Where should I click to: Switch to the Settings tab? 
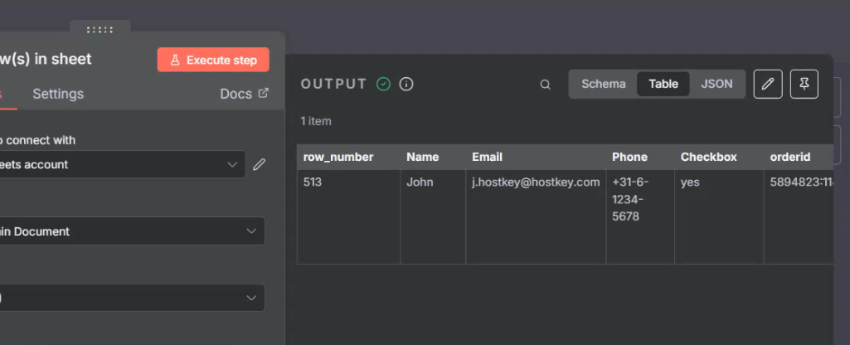tap(58, 94)
